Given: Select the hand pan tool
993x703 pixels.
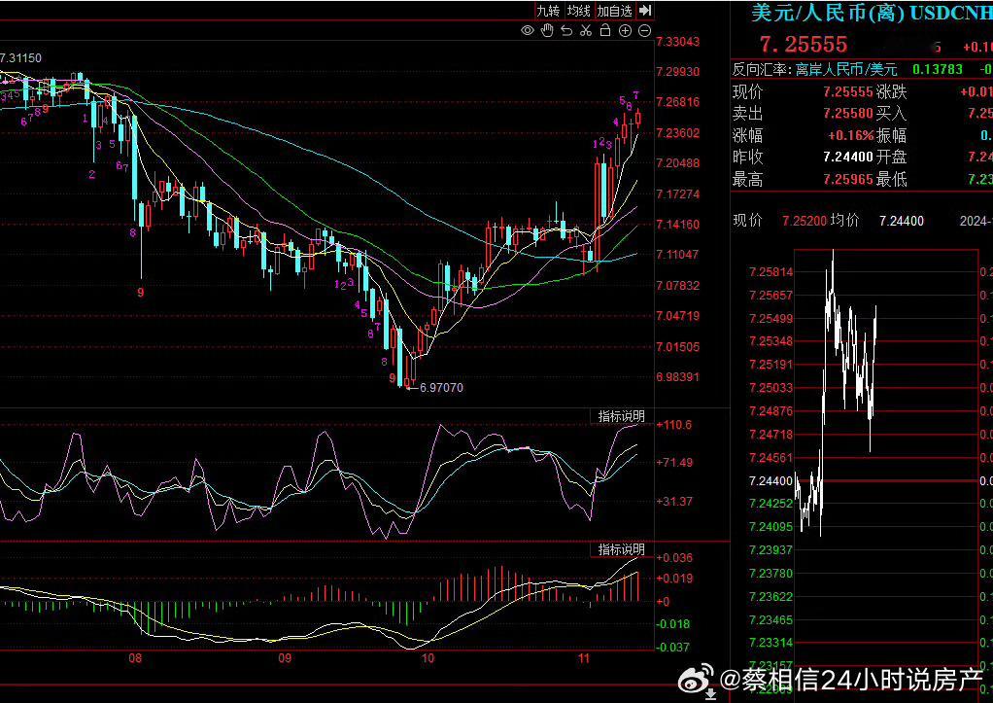Looking at the screenshot, I should click(x=547, y=30).
